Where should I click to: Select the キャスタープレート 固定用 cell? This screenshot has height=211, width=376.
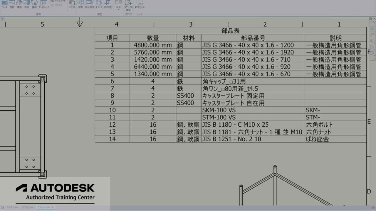click(253, 96)
